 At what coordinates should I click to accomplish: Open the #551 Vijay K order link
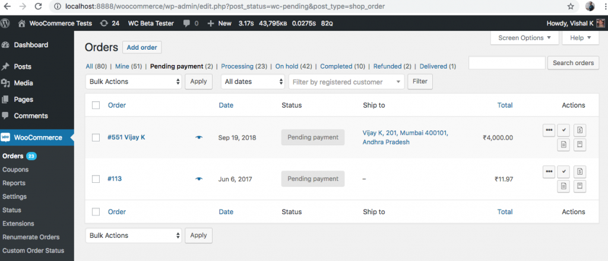pos(126,137)
